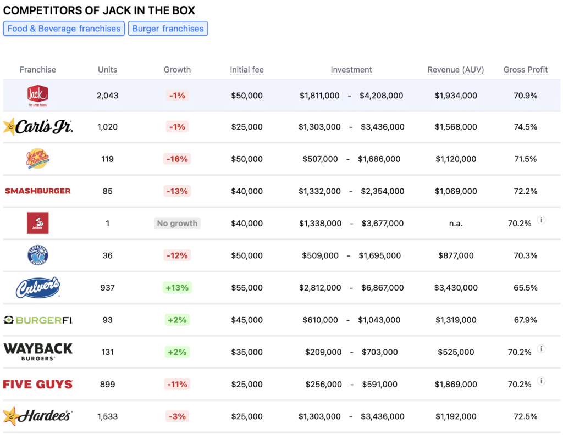The height and width of the screenshot is (440, 563).
Task: Click the Five Guys logo
Action: [38, 384]
